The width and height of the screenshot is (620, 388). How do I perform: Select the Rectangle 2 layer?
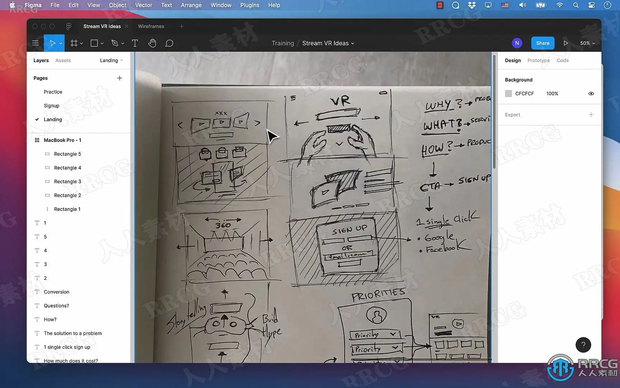click(x=67, y=195)
